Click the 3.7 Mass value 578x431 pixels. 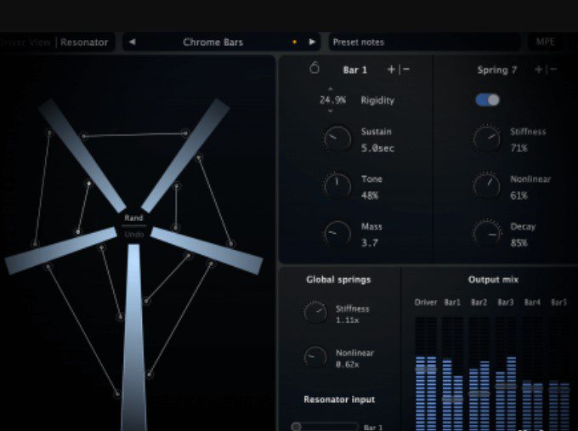coord(370,242)
